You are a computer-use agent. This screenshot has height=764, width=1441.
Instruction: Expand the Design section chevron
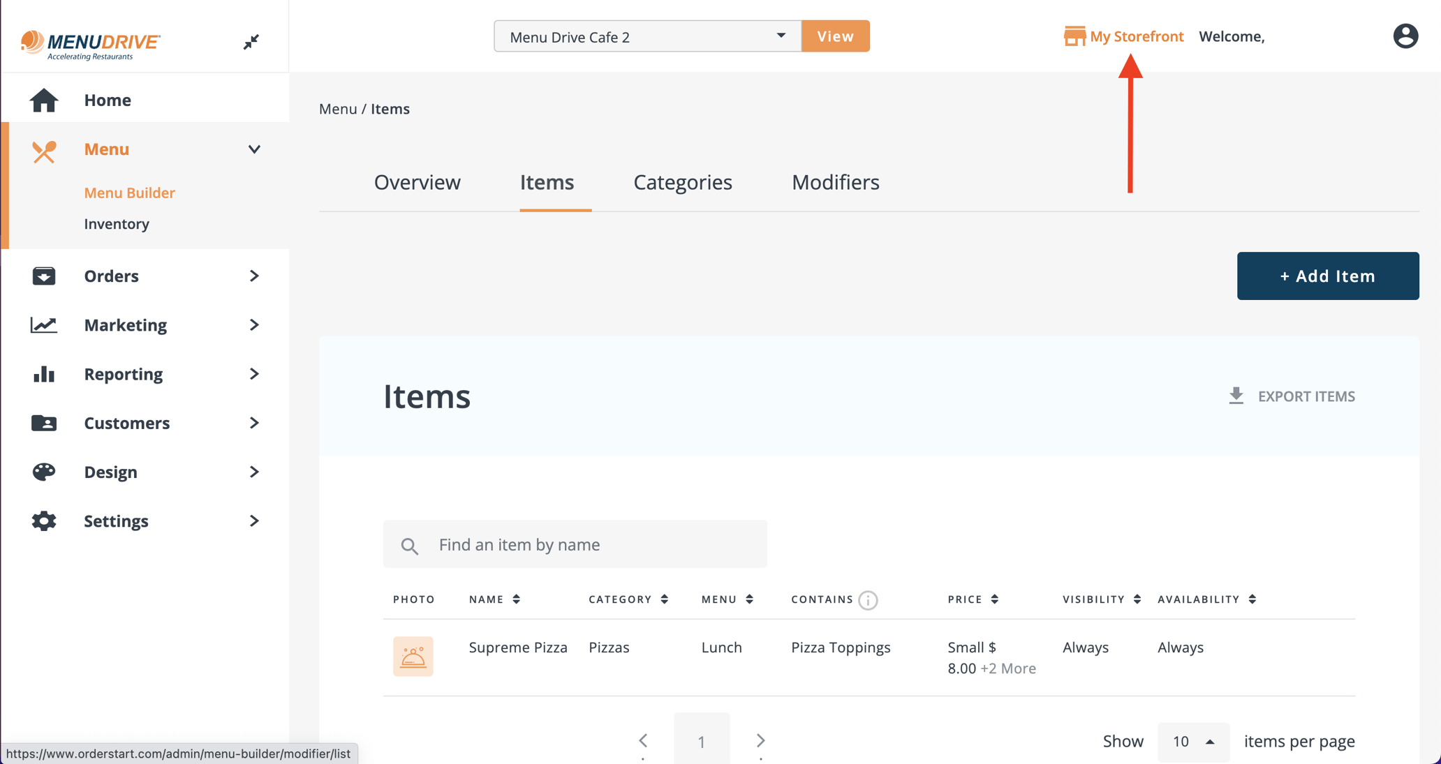point(255,472)
